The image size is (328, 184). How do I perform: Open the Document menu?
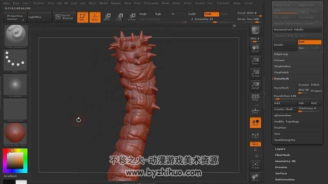click(39, 3)
